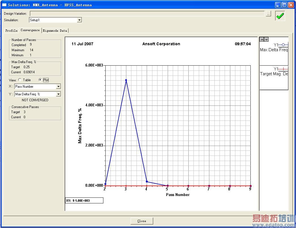Switch to the Eigenmode Data tab
This screenshot has width=296, height=228.
[x=55, y=31]
